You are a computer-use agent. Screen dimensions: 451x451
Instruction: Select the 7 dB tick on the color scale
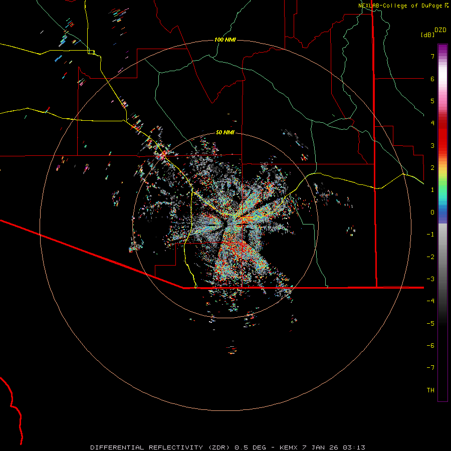(432, 56)
